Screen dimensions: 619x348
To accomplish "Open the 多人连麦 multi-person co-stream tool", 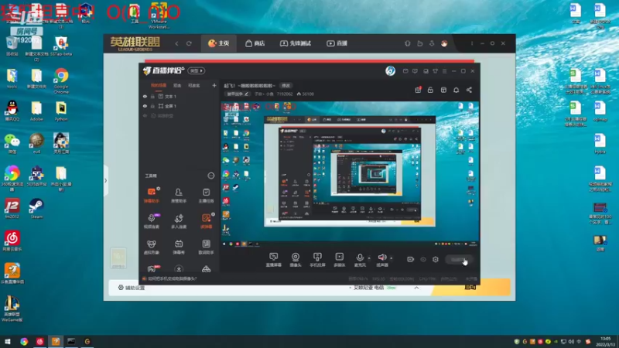I will (179, 221).
